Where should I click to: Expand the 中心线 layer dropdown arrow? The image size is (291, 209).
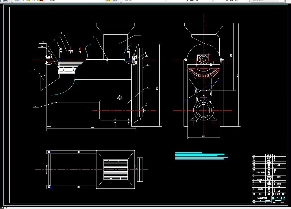(x=102, y=1)
